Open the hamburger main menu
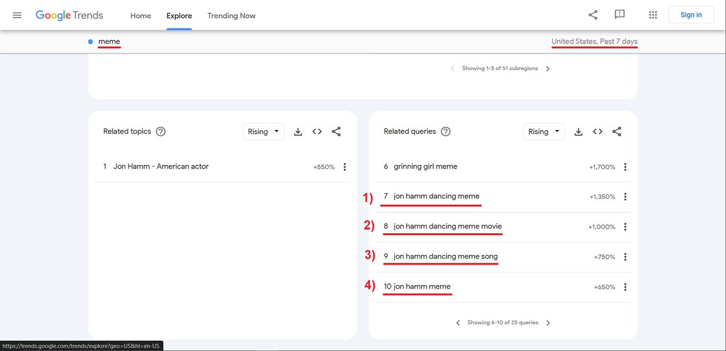Image resolution: width=726 pixels, height=351 pixels. (17, 15)
